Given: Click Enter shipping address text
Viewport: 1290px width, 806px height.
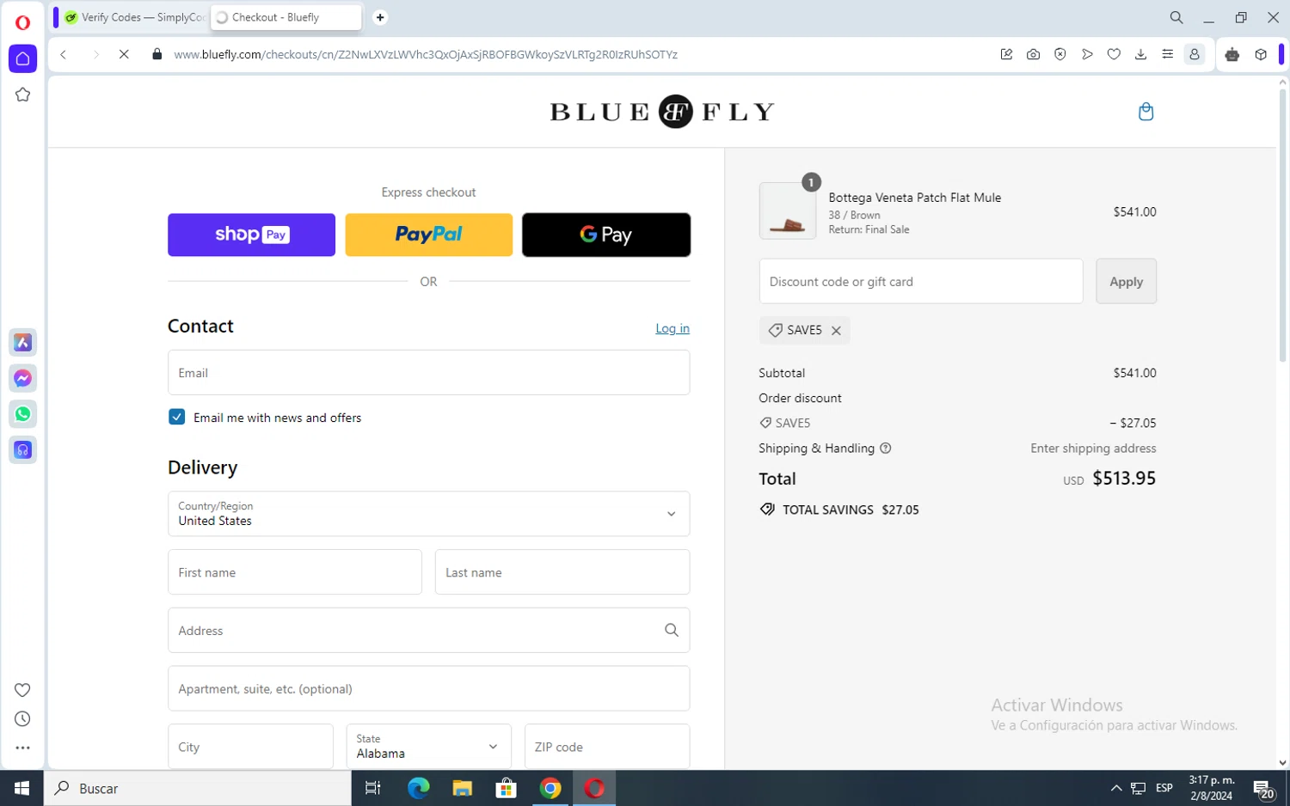Looking at the screenshot, I should pyautogui.click(x=1093, y=449).
